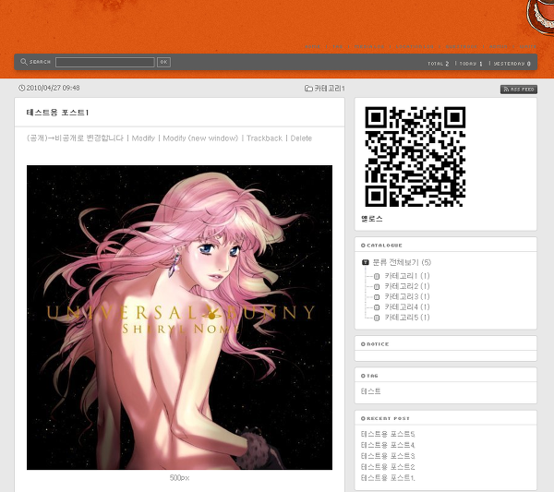The image size is (554, 492).
Task: Open the post title 테스트용 포스트1
Action: (x=57, y=113)
